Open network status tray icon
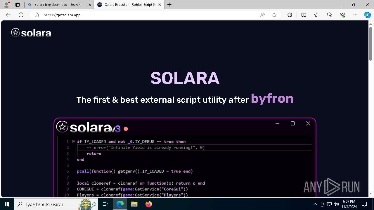The width and height of the screenshot is (374, 210). tap(329, 204)
